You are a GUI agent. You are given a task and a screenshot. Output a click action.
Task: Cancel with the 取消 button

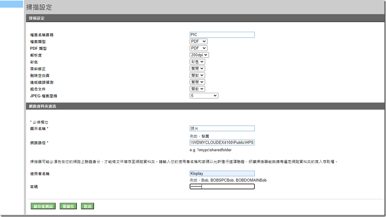coord(88,206)
